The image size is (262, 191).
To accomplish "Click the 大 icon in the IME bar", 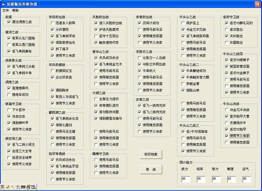I will point(18,187).
